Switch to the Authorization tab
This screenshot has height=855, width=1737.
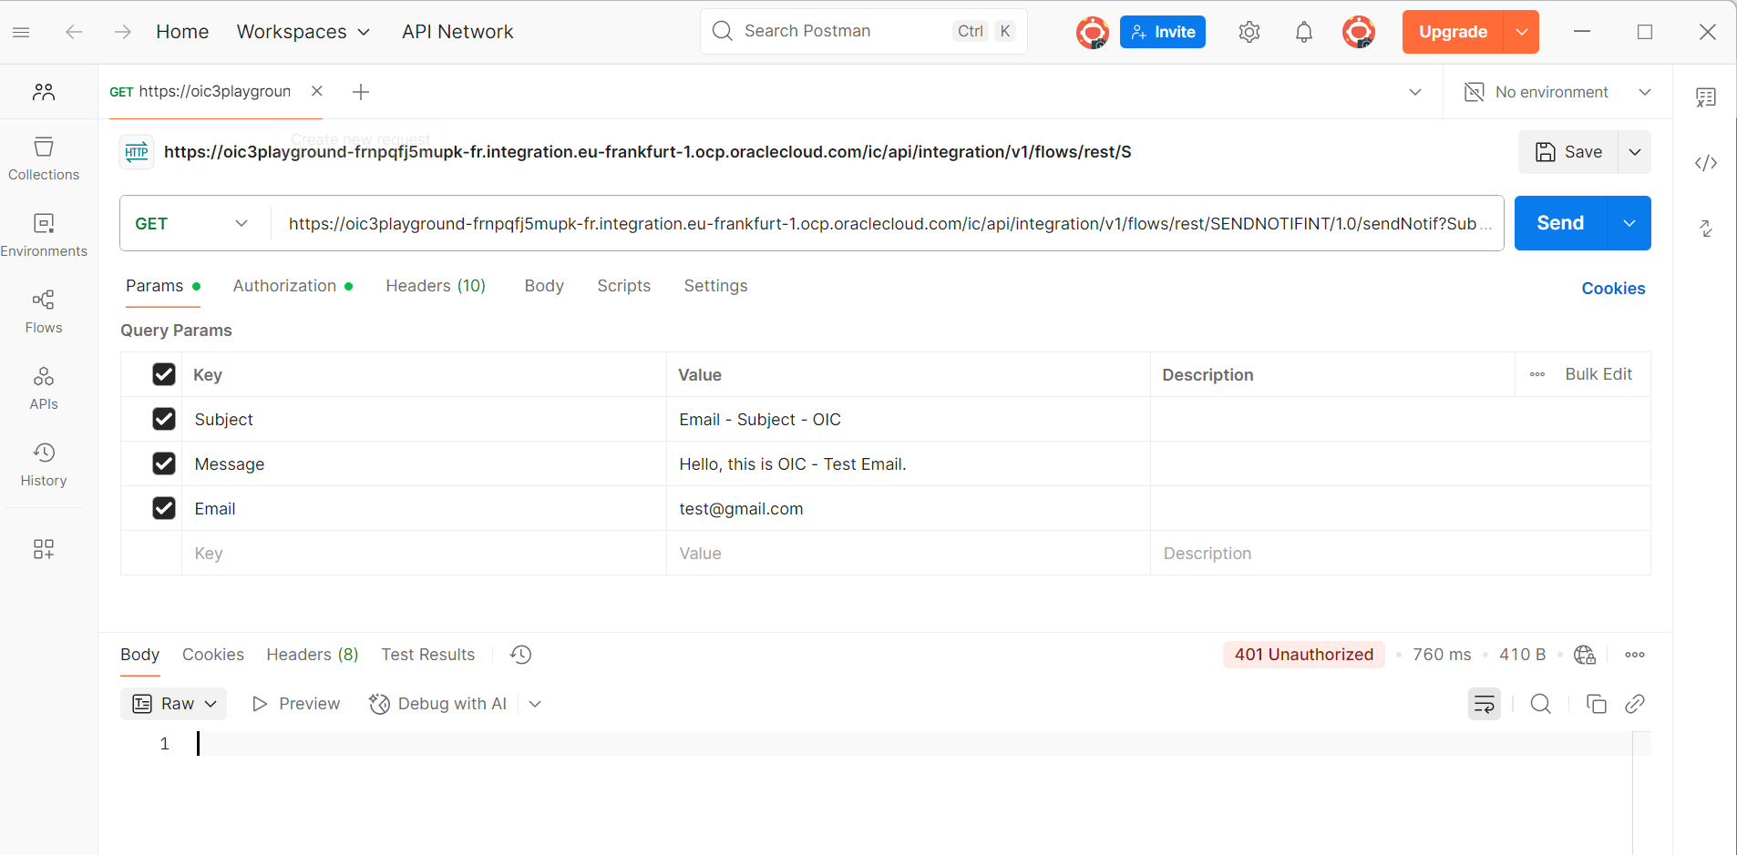point(293,286)
